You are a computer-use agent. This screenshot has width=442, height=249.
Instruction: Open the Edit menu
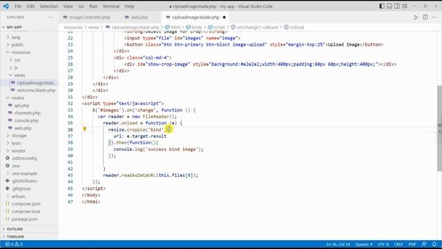pos(30,6)
